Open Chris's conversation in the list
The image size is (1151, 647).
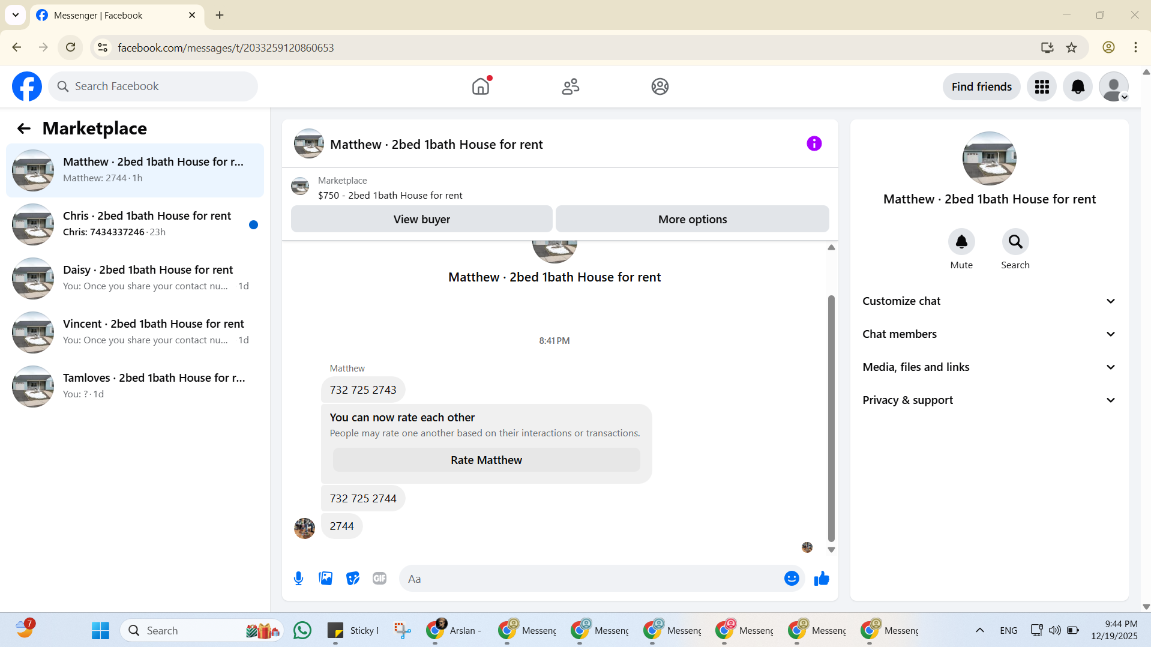[135, 224]
